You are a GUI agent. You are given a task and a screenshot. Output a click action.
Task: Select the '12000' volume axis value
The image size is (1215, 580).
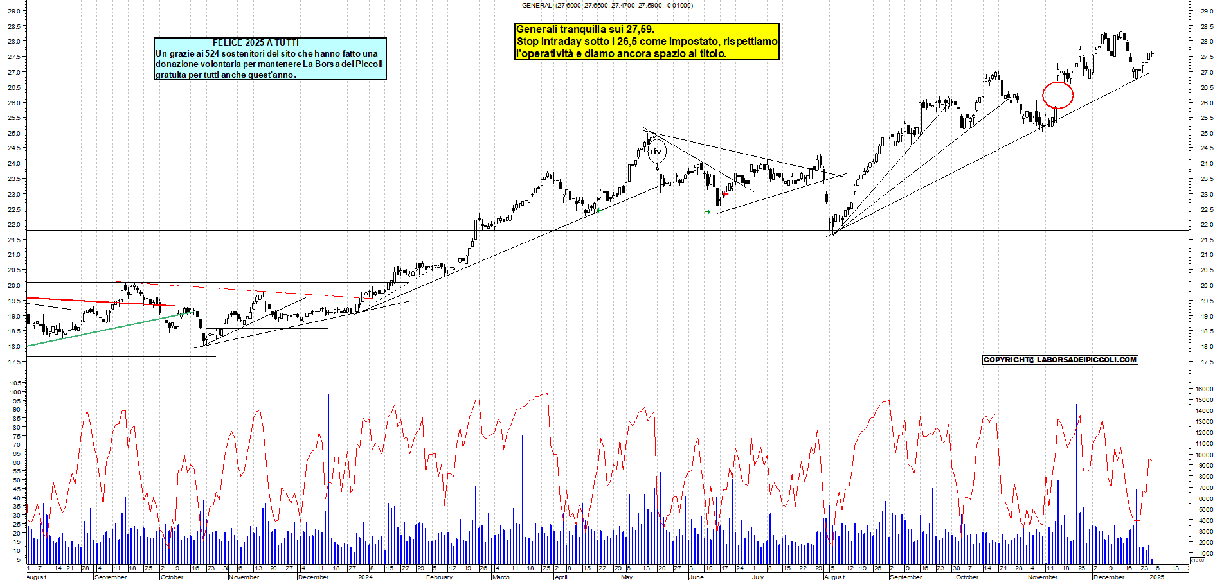coord(1204,432)
